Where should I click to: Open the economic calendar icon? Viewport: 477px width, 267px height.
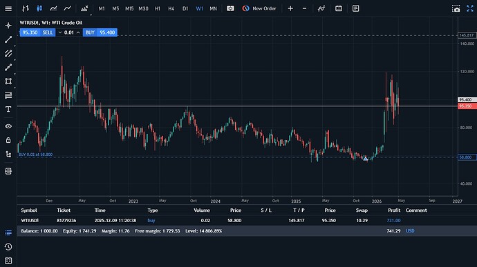[339, 8]
